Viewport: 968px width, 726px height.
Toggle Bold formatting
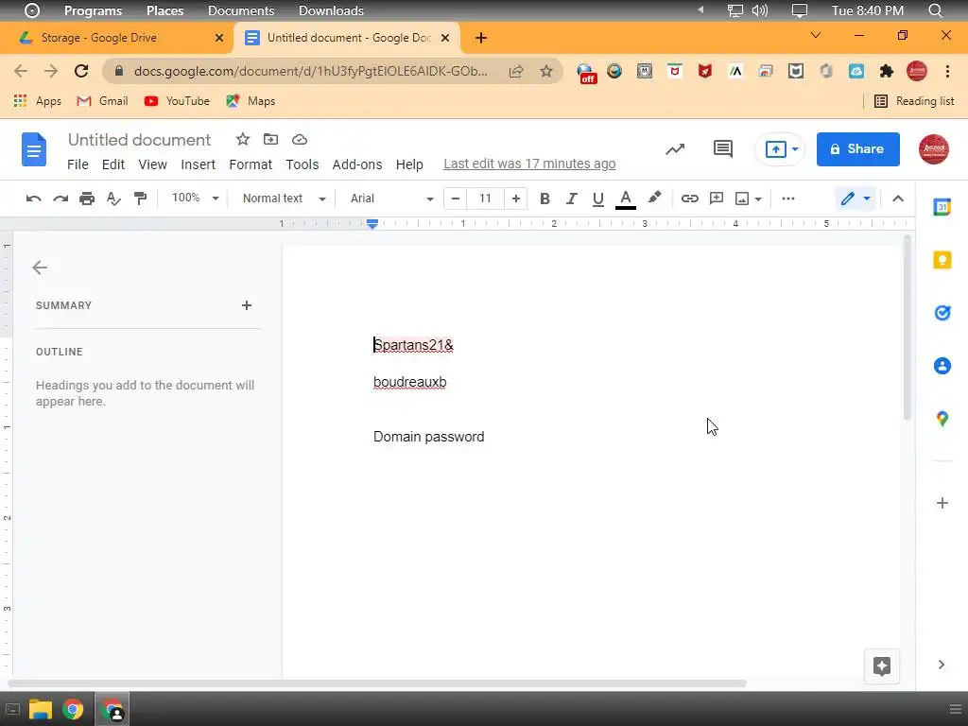pyautogui.click(x=544, y=199)
